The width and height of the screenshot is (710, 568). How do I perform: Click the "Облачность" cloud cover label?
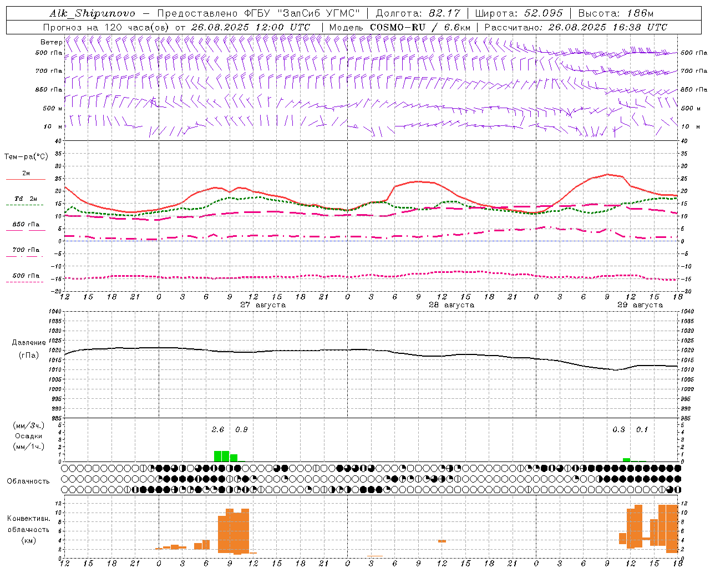(x=28, y=481)
